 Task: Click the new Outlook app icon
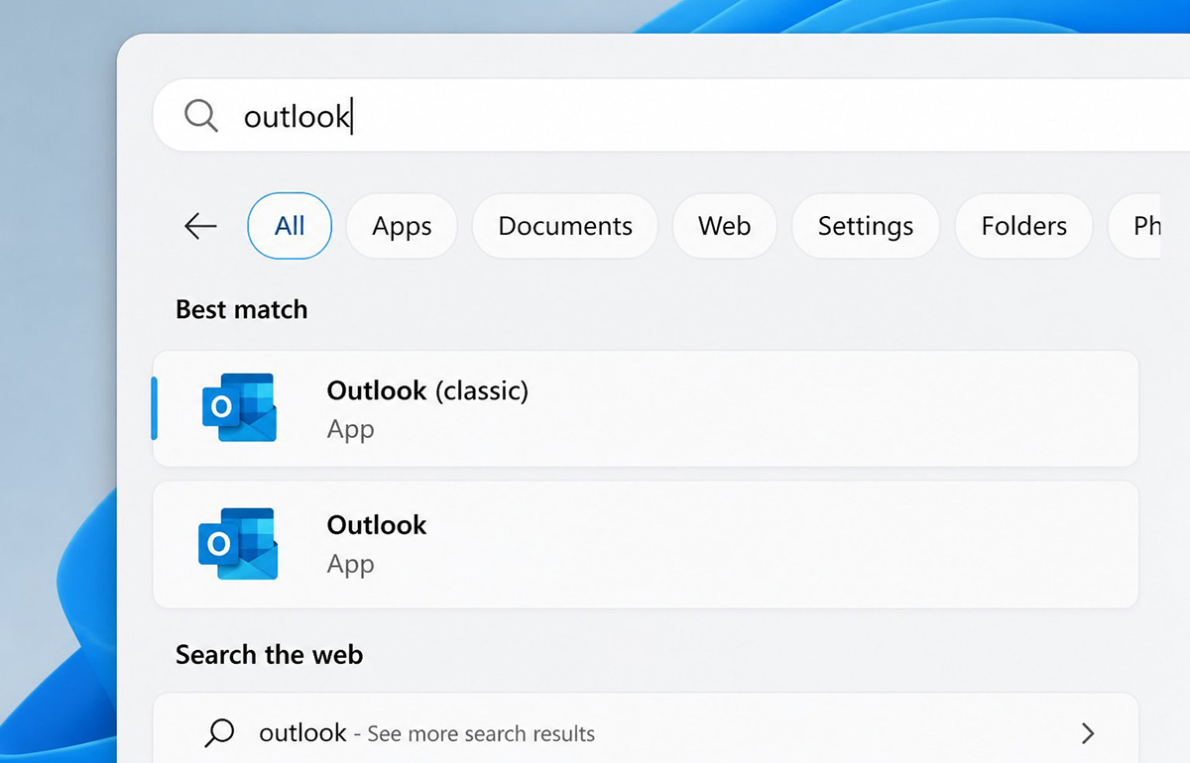click(239, 543)
